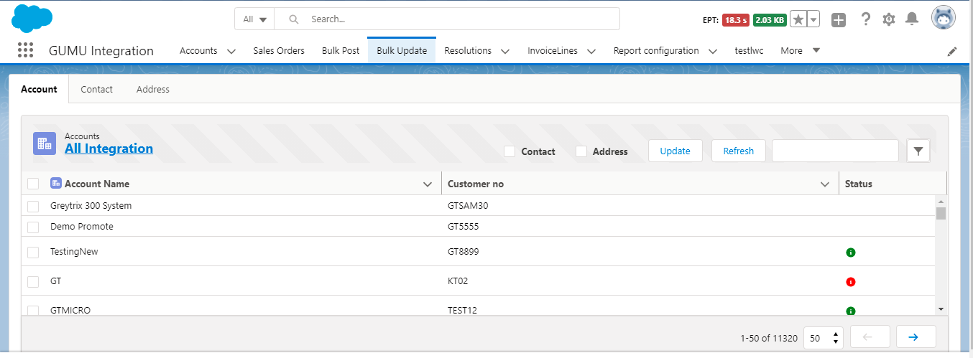
Task: Select the Account sub-tab
Action: tap(39, 90)
